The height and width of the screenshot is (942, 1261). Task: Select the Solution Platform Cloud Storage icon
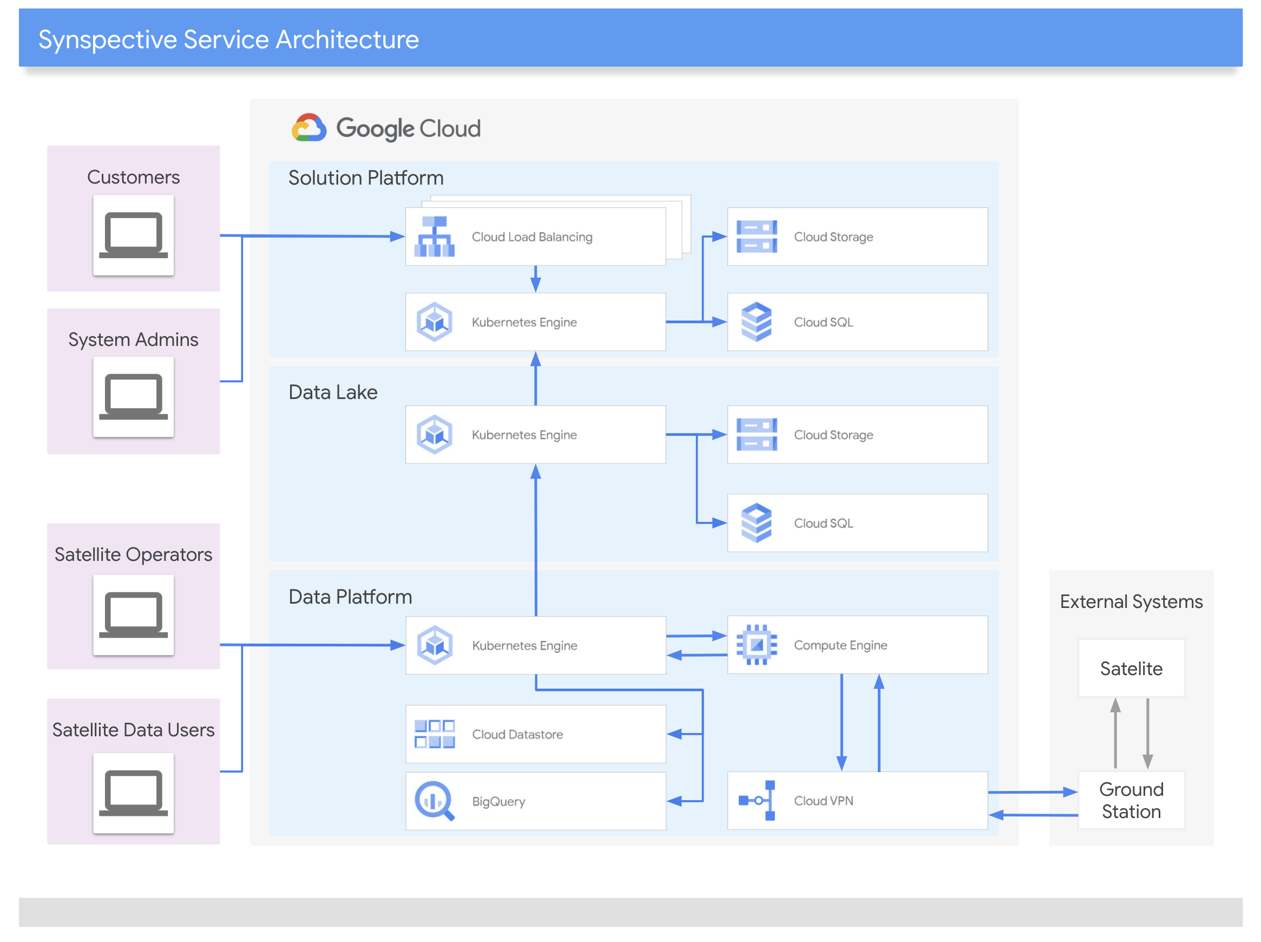tap(757, 237)
